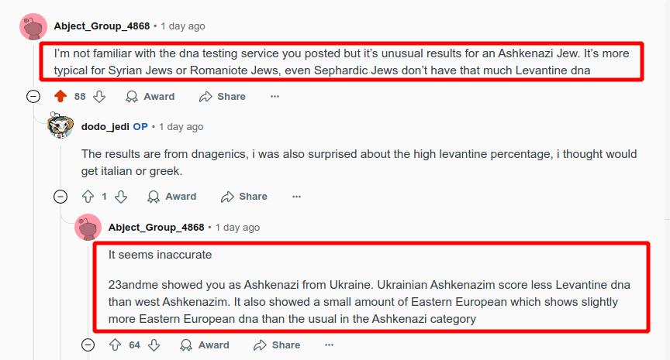
Task: Open more options on the 64-point reply
Action: [x=329, y=345]
